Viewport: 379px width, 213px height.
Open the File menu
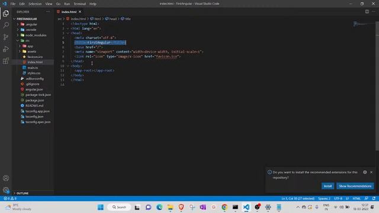[x=13, y=4]
